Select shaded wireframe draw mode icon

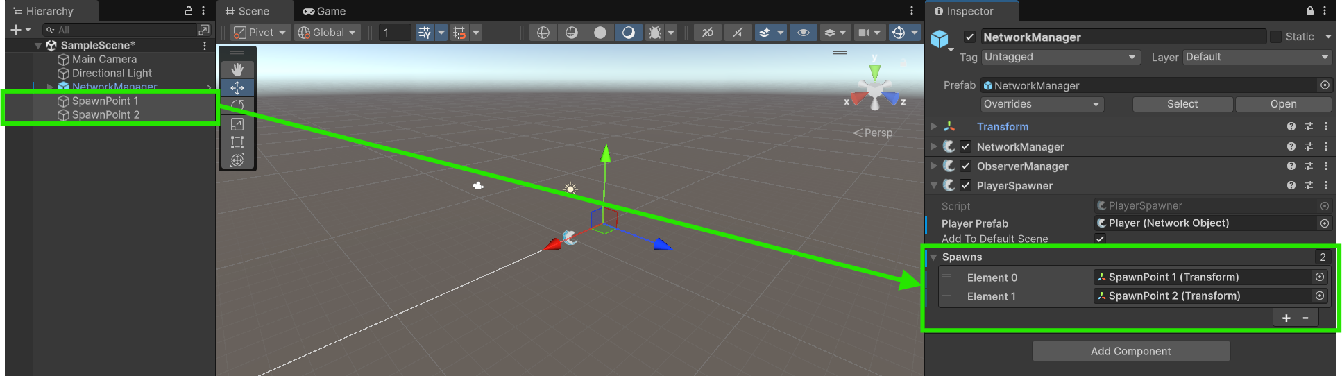(x=572, y=33)
